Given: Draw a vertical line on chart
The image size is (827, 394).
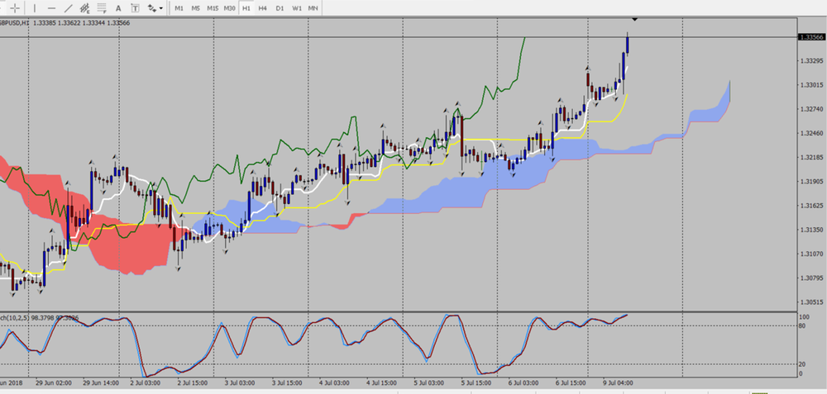Looking at the screenshot, I should click(x=35, y=8).
